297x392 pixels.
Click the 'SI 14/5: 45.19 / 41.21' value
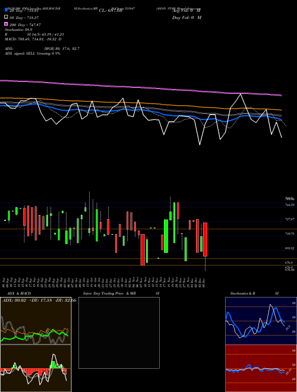46,34
